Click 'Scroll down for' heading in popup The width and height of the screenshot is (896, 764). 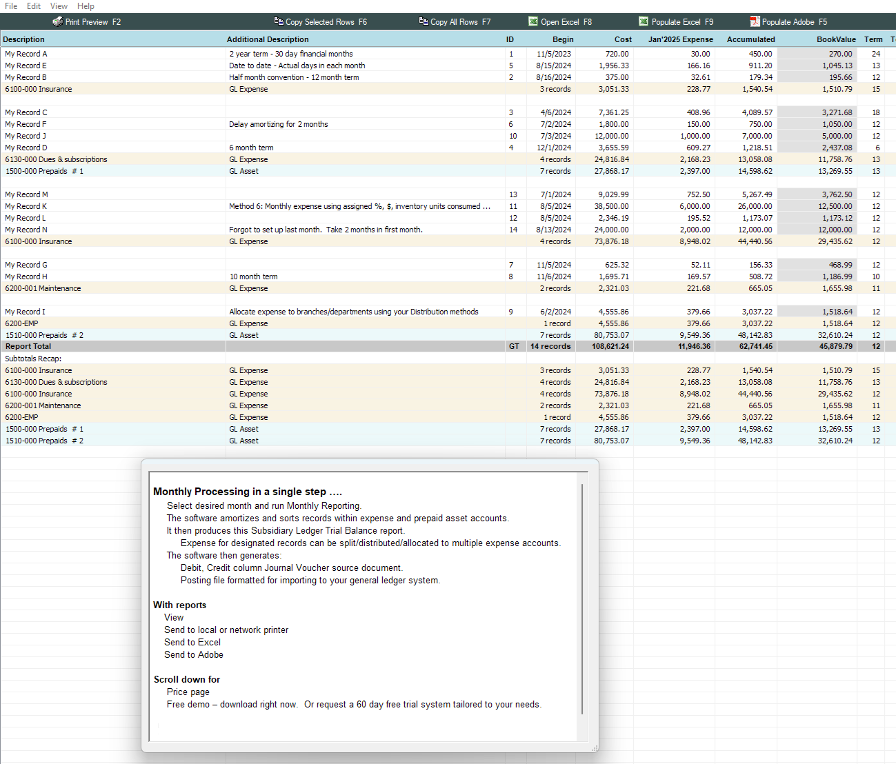tap(187, 679)
